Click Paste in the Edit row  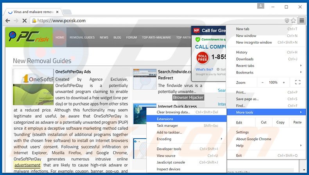click(x=297, y=122)
